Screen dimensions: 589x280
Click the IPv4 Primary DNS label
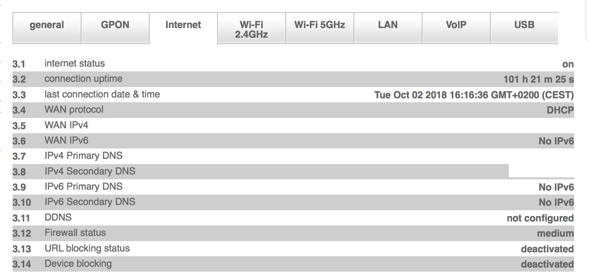coord(83,156)
